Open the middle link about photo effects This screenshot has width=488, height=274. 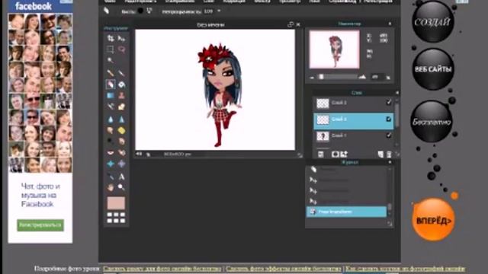[283, 269]
